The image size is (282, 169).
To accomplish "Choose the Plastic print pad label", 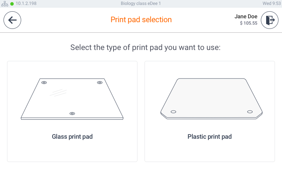I will pos(210,137).
